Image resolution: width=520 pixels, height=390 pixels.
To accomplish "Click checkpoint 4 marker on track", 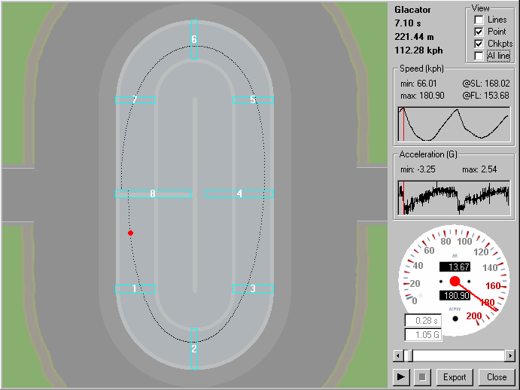I will point(239,193).
